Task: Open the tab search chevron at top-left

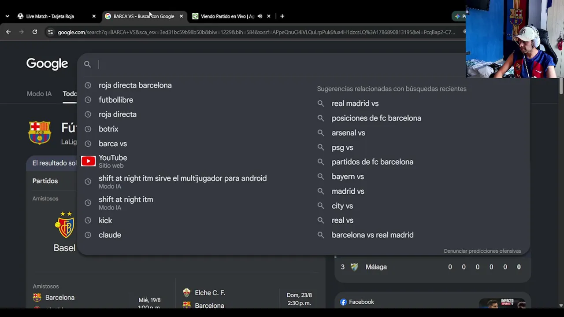Action: coord(7,16)
